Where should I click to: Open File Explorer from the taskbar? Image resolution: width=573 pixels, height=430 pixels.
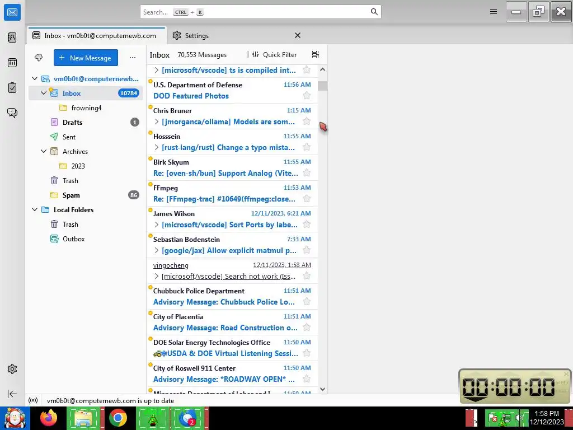pos(83,418)
